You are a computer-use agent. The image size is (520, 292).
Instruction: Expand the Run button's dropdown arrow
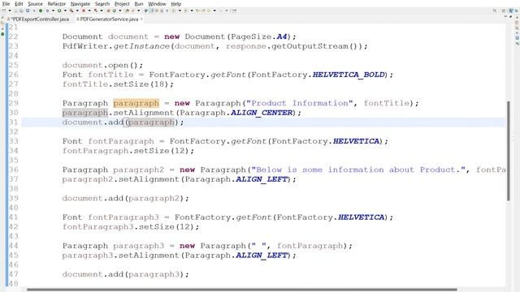click(65, 11)
